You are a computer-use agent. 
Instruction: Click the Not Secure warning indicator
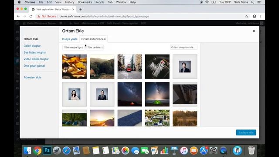[x=47, y=16]
